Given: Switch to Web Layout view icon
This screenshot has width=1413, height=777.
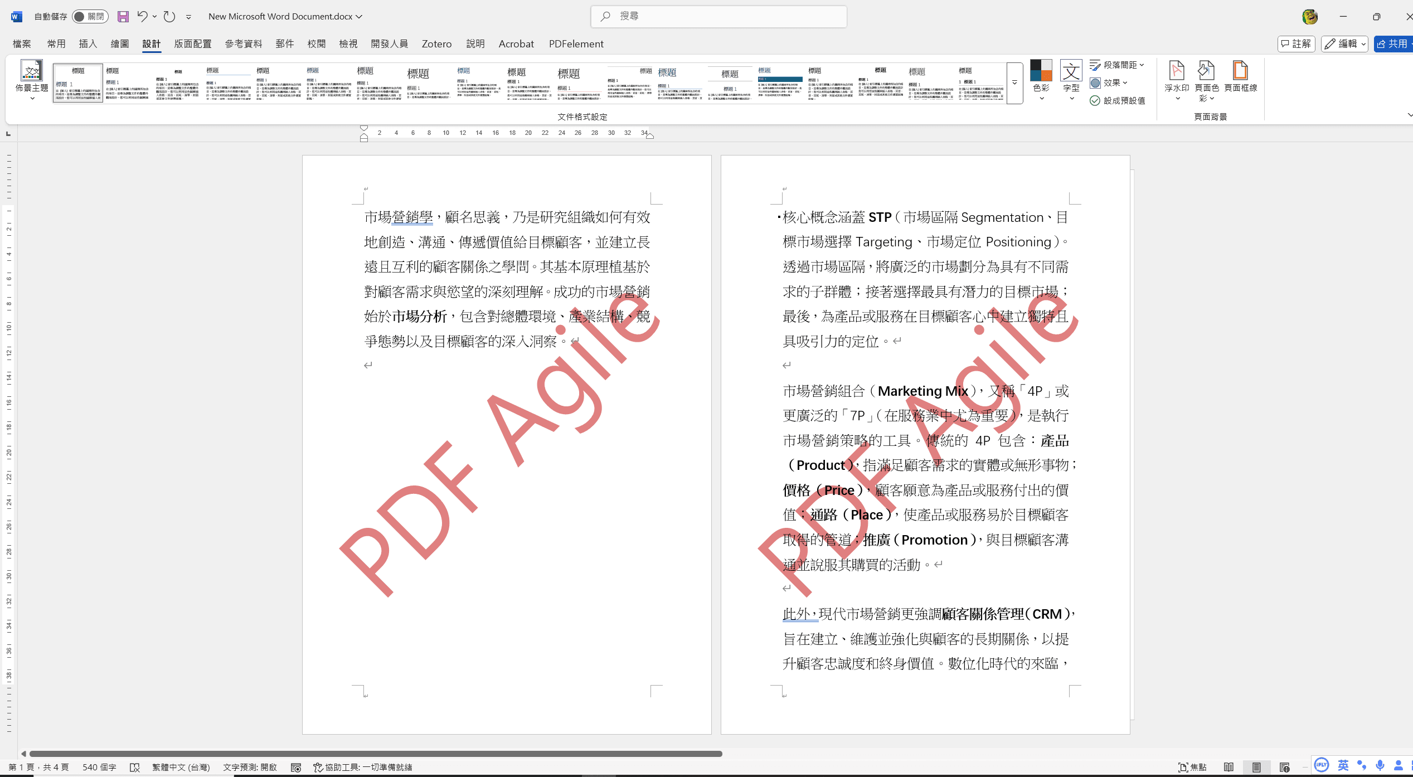Looking at the screenshot, I should (x=1284, y=768).
